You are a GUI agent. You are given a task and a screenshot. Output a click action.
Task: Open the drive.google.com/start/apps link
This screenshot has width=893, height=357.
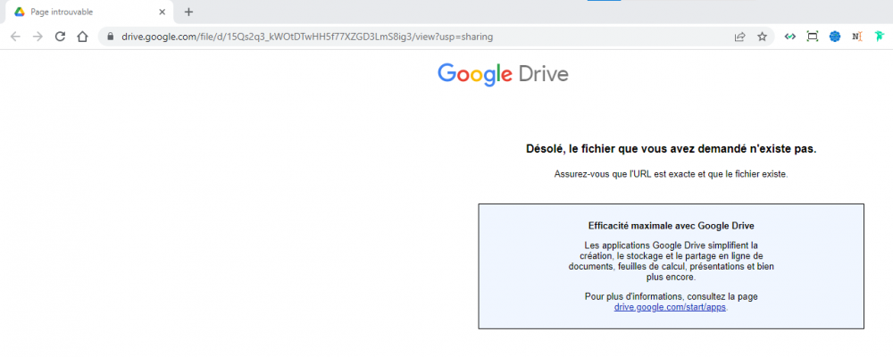tap(670, 307)
